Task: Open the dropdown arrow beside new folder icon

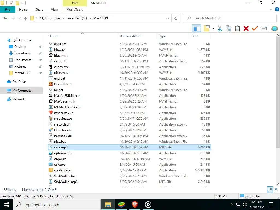Action: (213, 28)
